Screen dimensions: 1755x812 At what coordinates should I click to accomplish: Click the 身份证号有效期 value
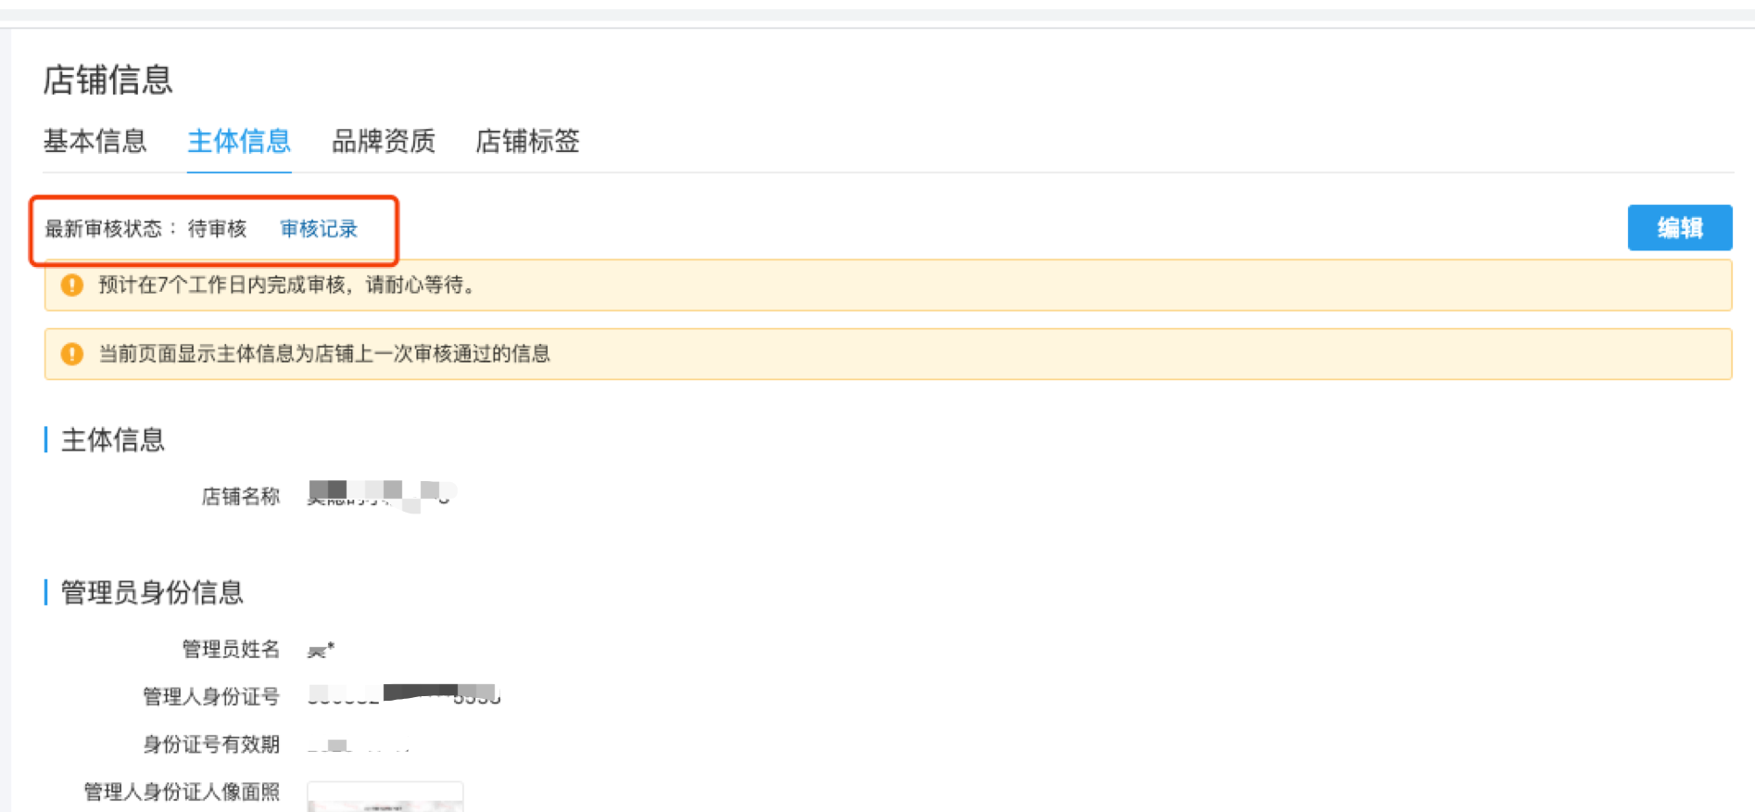point(360,744)
